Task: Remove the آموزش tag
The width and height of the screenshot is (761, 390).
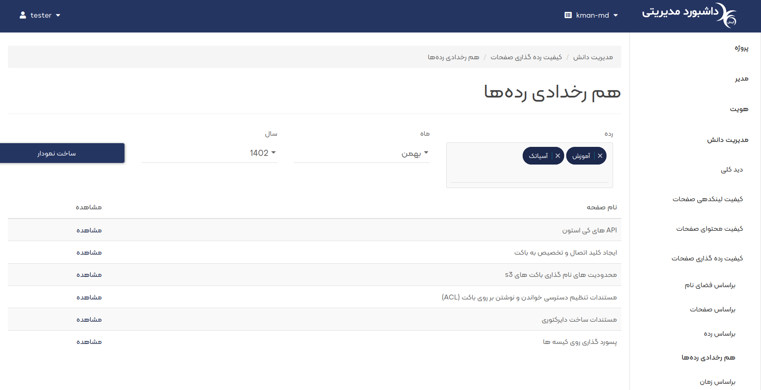Action: (600, 156)
